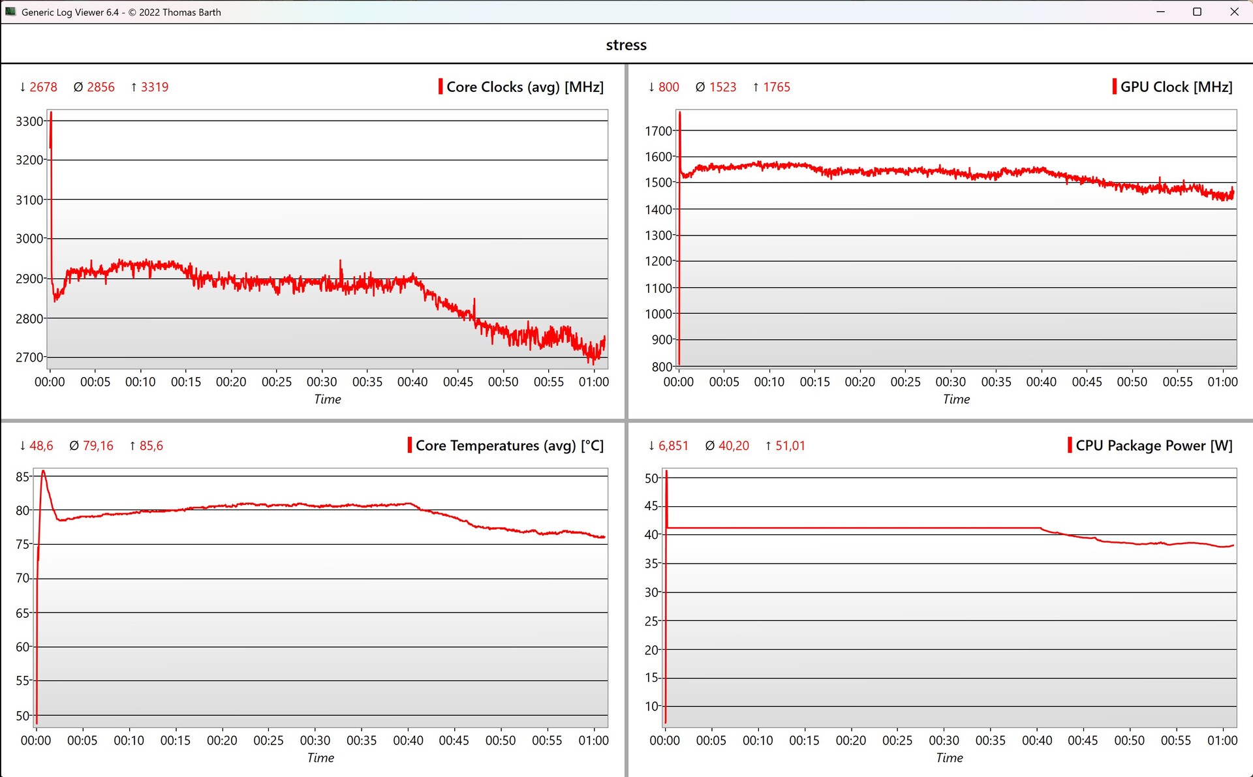Click the red GPU Clock legend swatch
1253x777 pixels.
1115,87
